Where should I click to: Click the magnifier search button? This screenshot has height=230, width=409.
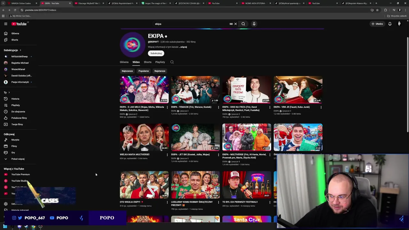coord(243,24)
